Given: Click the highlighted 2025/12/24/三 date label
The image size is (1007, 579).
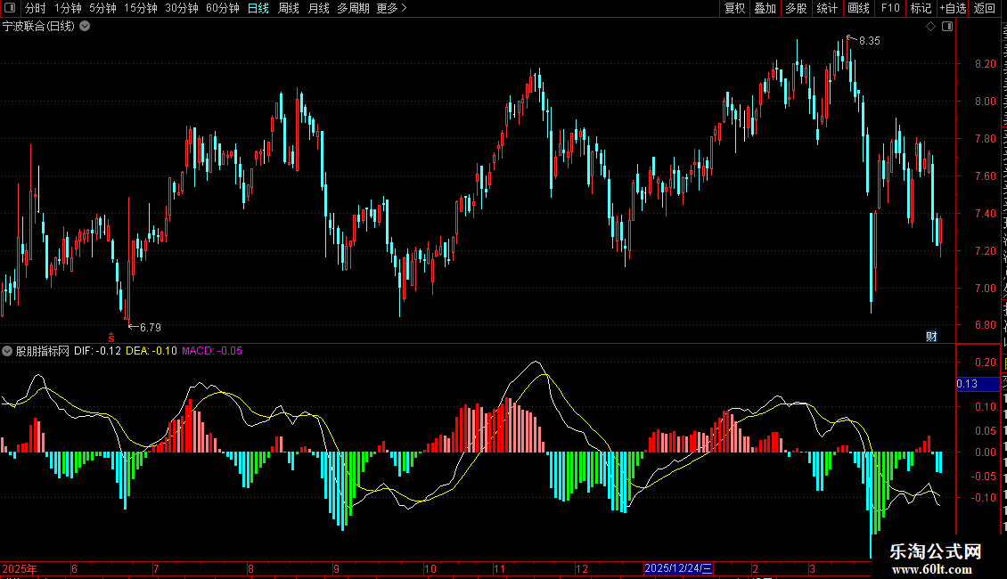Looking at the screenshot, I should click(x=678, y=568).
